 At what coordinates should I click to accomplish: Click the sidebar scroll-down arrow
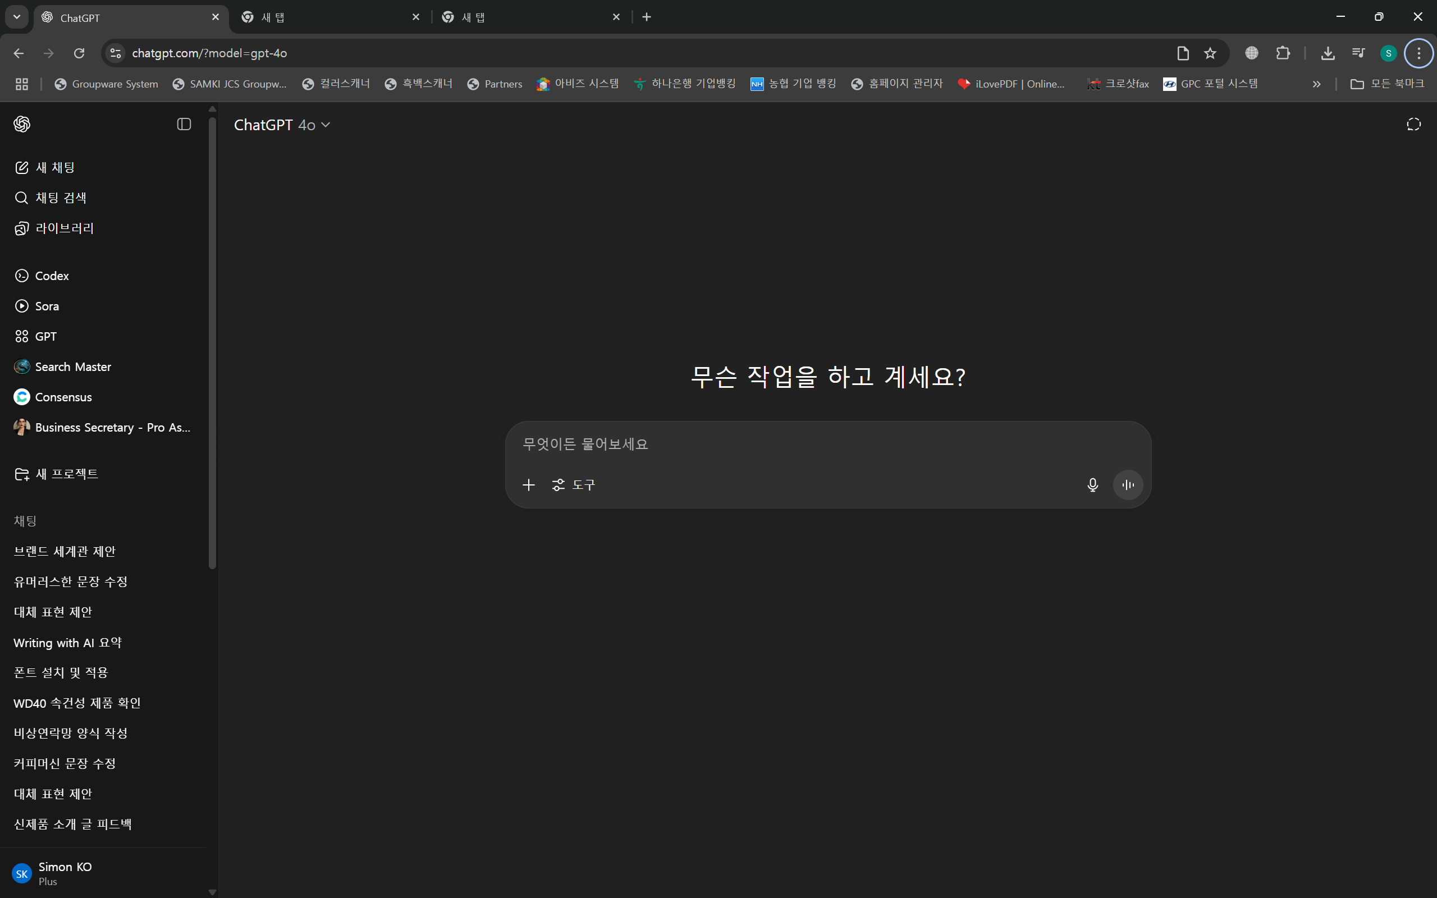click(x=212, y=892)
